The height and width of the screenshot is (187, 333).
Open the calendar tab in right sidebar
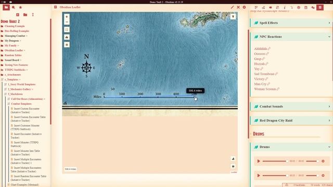(x=306, y=7)
